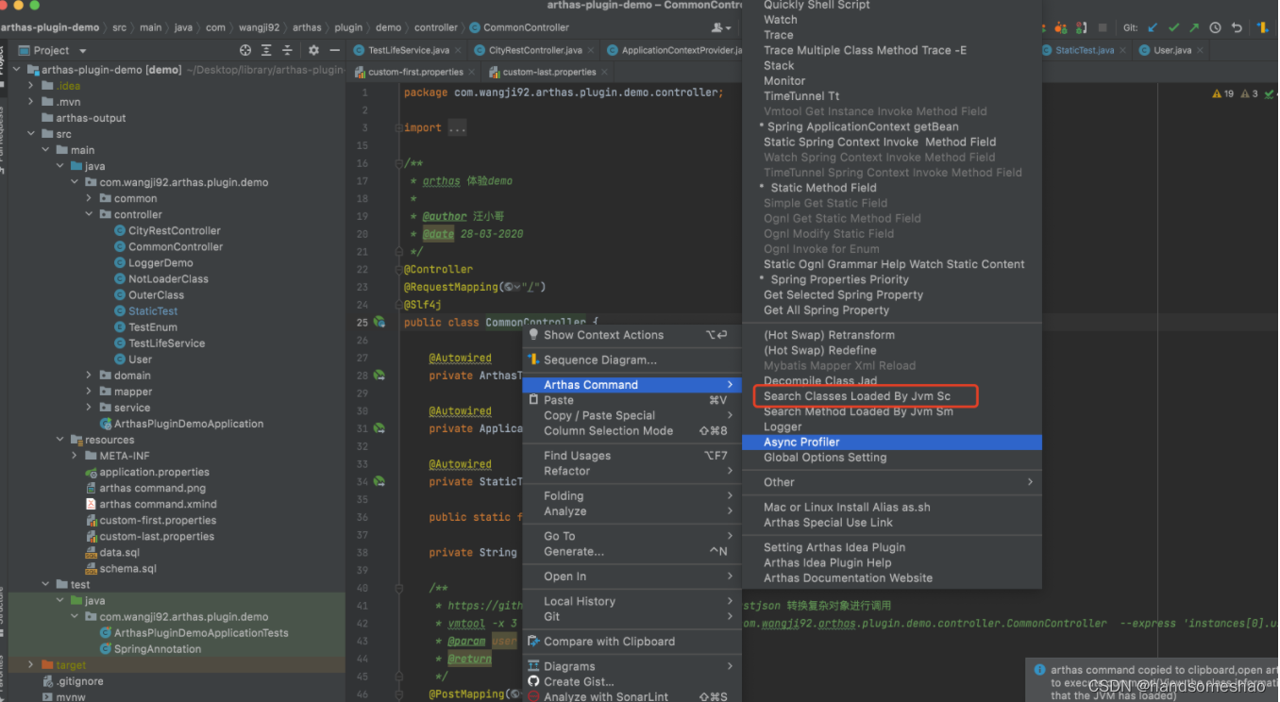Image resolution: width=1280 pixels, height=702 pixels.
Task: Click Expand All icon in Project panel header
Action: click(x=266, y=50)
